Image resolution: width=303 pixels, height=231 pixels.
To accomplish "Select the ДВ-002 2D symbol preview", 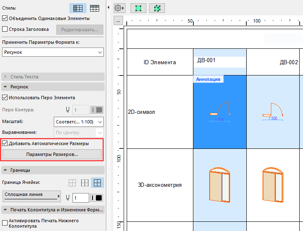I will tap(273, 112).
